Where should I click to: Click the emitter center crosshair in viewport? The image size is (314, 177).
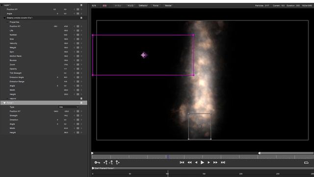[200, 126]
